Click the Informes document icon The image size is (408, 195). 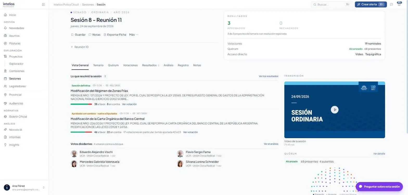point(5,137)
